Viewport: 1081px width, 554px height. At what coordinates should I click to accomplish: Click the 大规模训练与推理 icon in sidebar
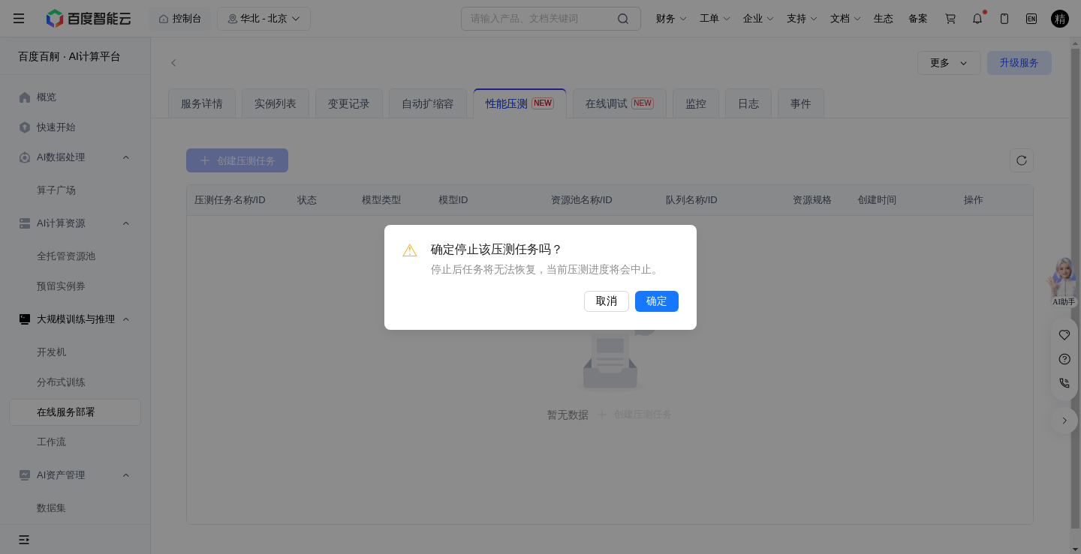point(25,319)
